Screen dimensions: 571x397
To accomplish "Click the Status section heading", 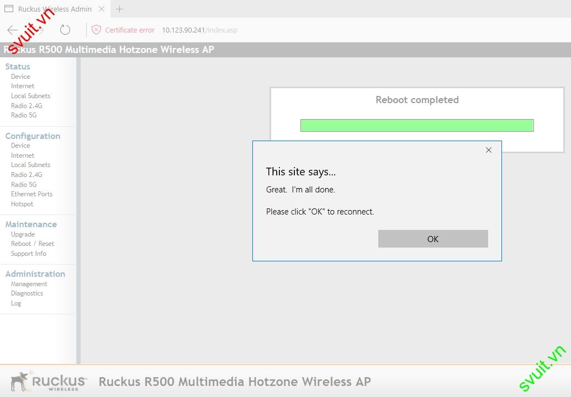I will [18, 67].
